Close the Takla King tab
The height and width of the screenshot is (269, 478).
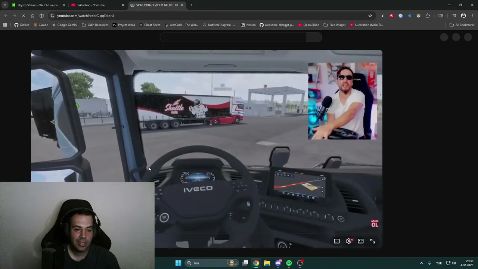(123, 5)
